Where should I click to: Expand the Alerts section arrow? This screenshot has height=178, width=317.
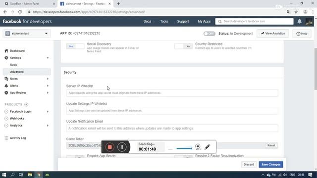point(48,86)
